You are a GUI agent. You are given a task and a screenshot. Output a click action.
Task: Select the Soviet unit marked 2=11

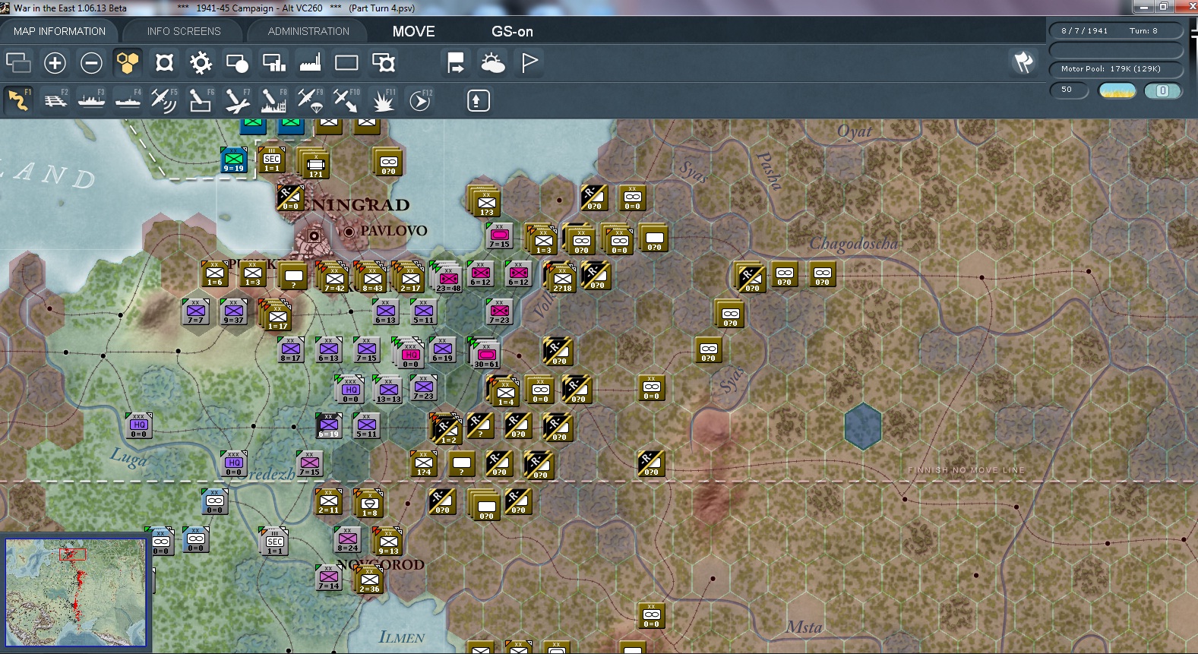(329, 501)
